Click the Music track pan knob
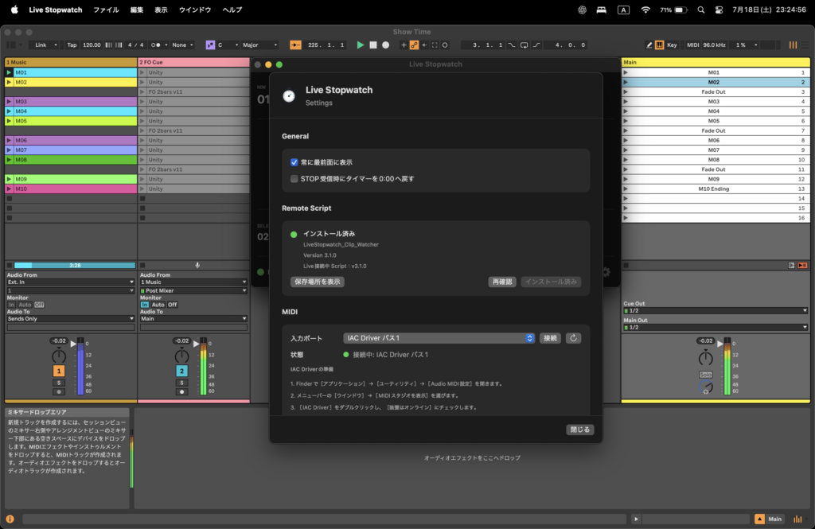The width and height of the screenshot is (815, 529). coord(59,356)
